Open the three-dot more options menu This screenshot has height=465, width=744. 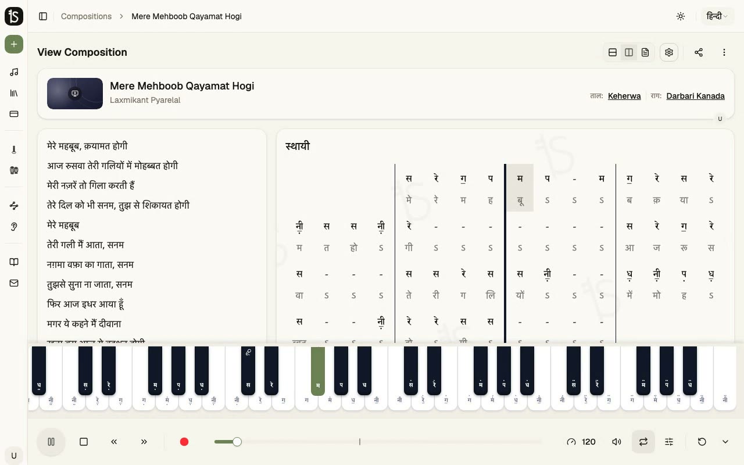coord(724,52)
